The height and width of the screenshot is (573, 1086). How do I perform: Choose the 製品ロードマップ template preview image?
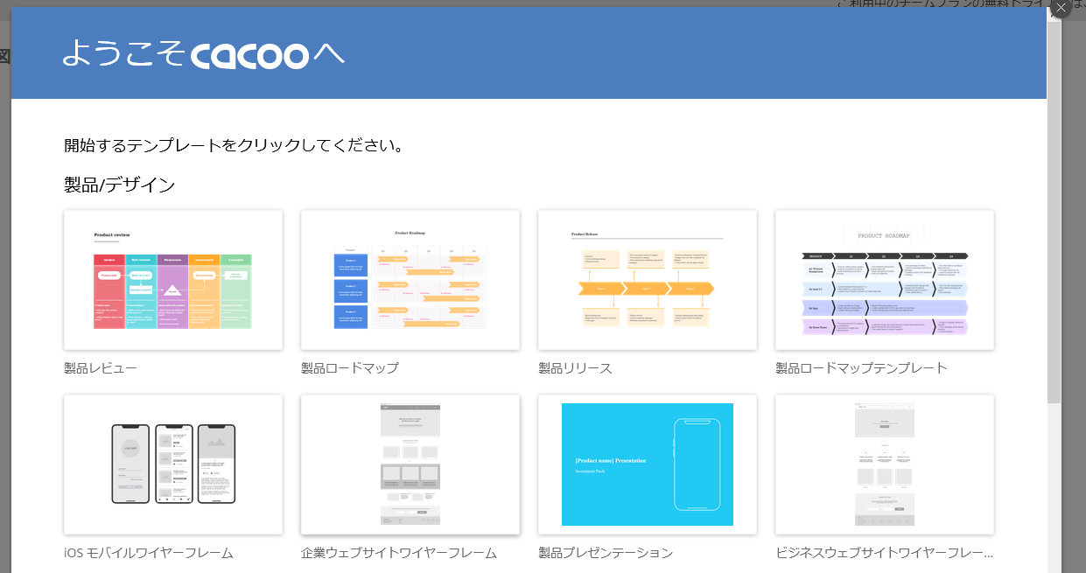coord(410,280)
